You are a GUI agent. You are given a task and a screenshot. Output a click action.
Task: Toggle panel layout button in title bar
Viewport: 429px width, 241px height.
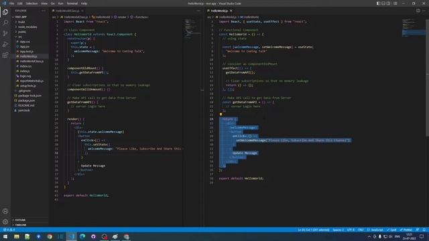click(383, 3)
